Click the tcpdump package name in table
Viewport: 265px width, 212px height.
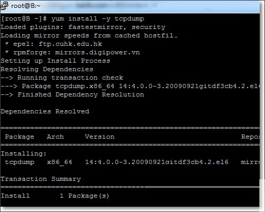(20, 162)
